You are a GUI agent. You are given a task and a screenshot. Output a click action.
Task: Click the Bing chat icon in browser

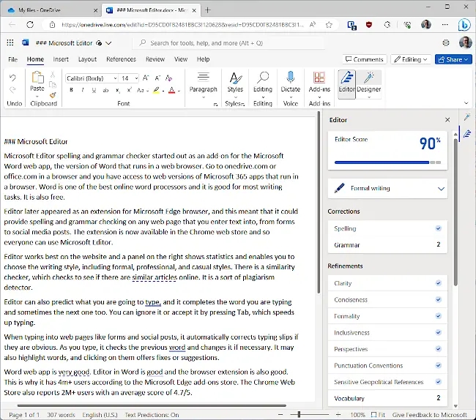[464, 25]
